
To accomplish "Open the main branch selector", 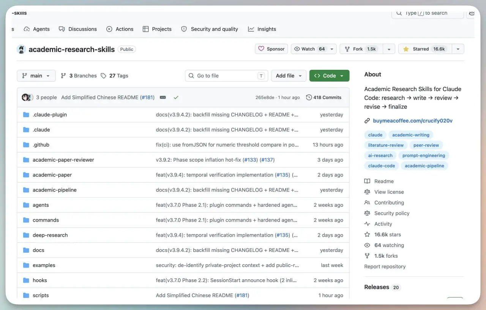I will pyautogui.click(x=36, y=76).
